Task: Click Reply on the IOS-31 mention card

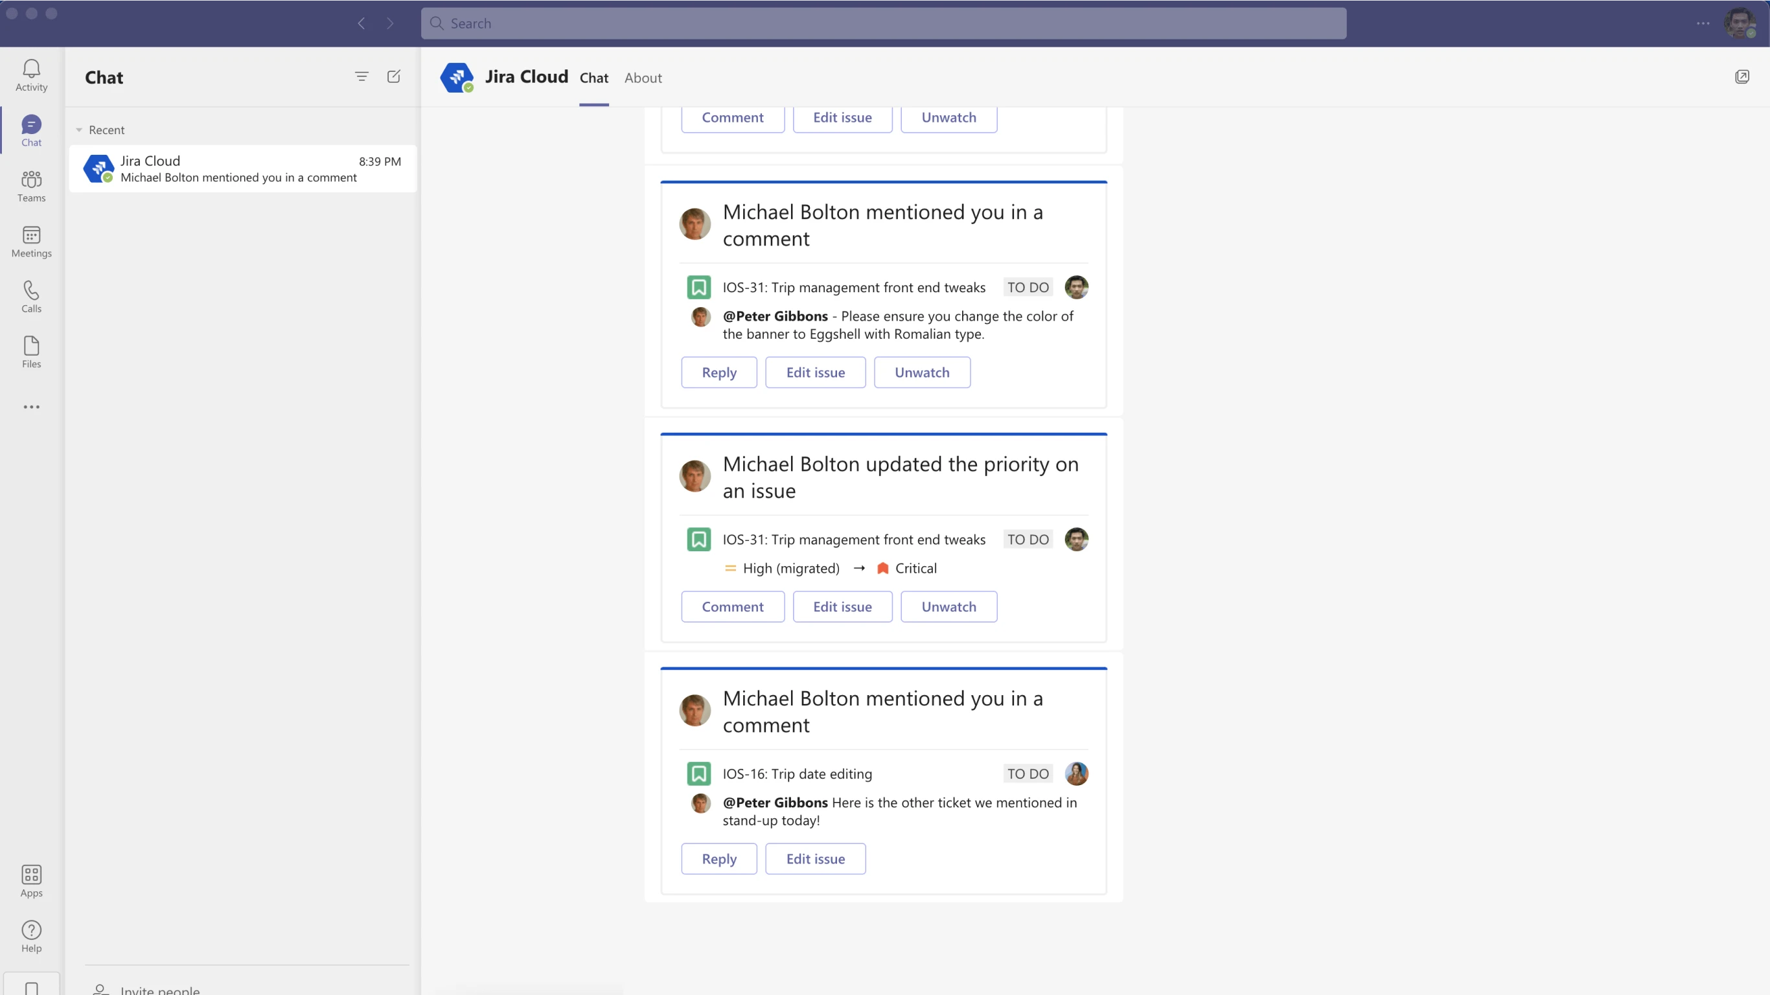Action: [x=718, y=372]
